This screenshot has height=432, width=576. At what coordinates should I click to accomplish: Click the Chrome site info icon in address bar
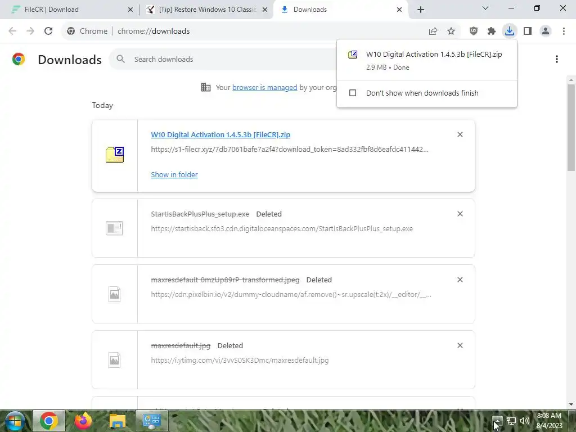point(71,31)
